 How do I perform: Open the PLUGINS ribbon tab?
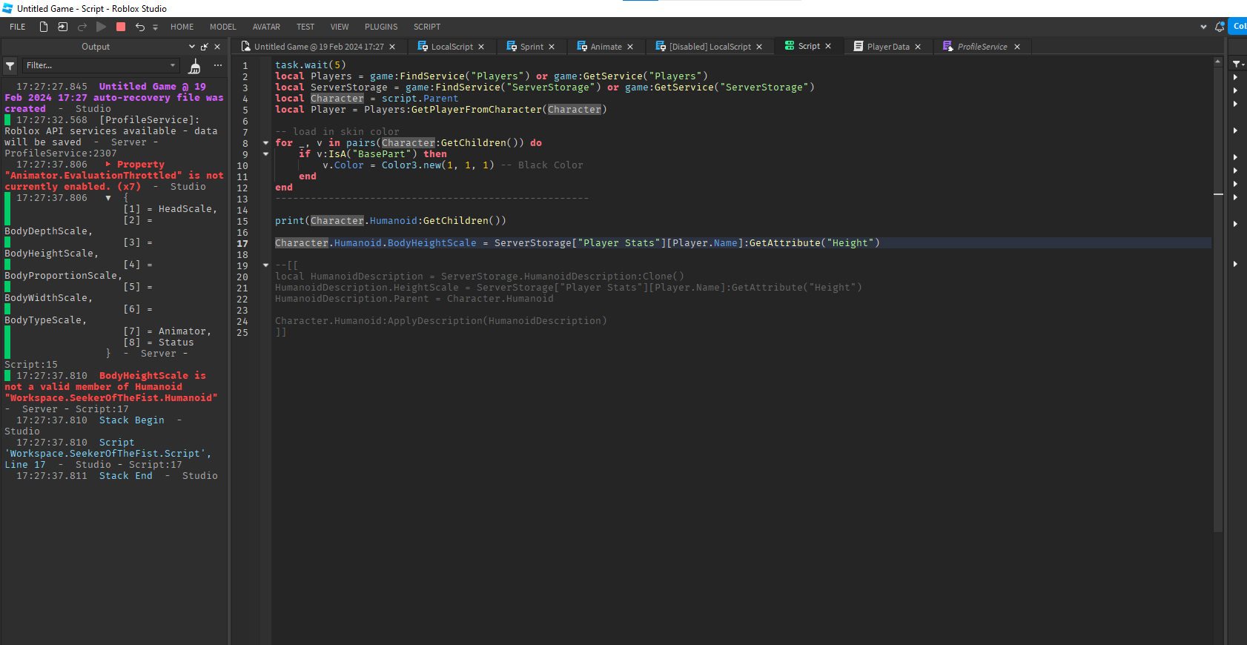point(381,27)
